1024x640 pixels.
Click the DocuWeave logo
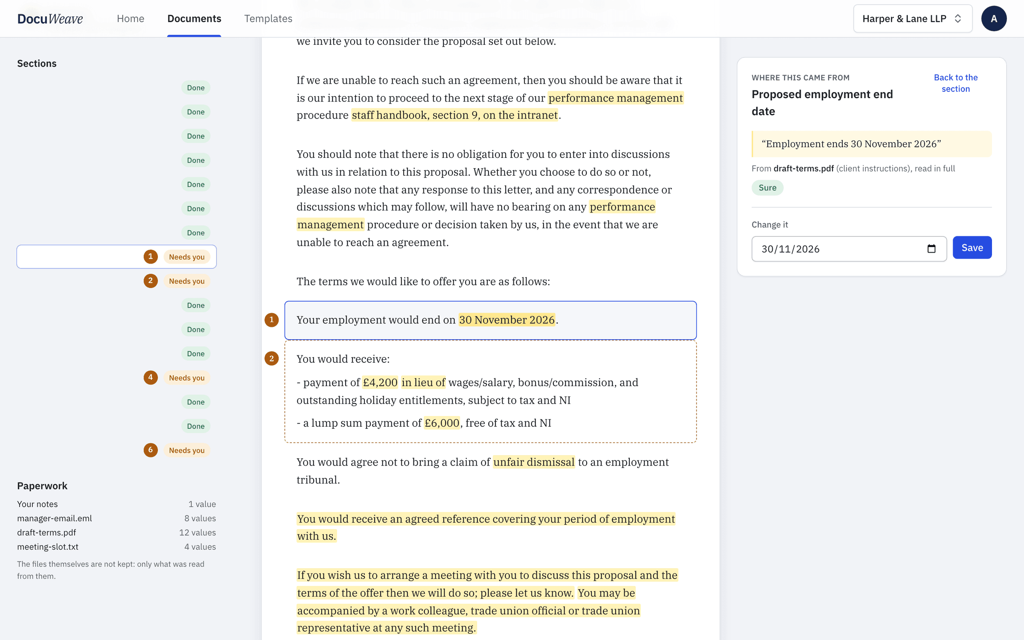(x=50, y=19)
